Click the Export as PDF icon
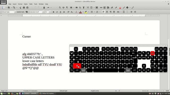Screen dimensions: 170x95 [20, 8]
